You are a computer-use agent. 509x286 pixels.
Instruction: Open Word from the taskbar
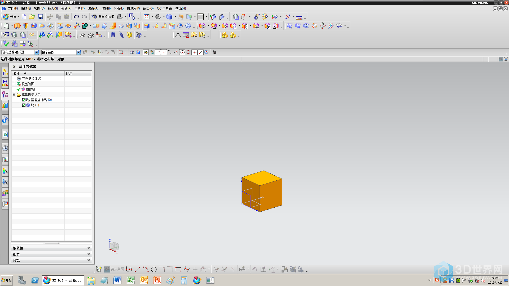117,280
